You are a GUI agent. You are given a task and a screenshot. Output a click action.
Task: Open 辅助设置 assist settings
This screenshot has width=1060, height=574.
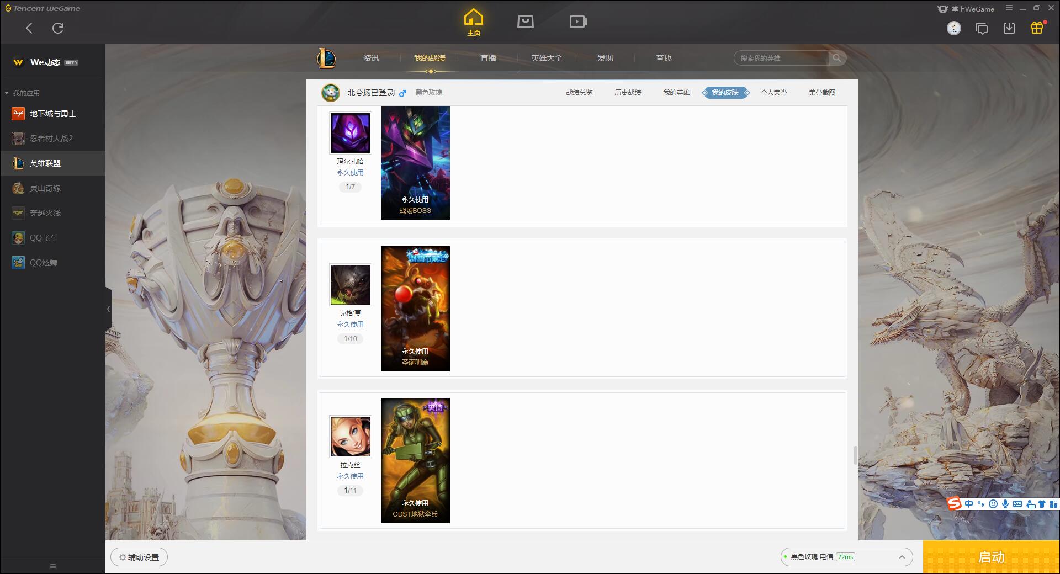tap(139, 557)
